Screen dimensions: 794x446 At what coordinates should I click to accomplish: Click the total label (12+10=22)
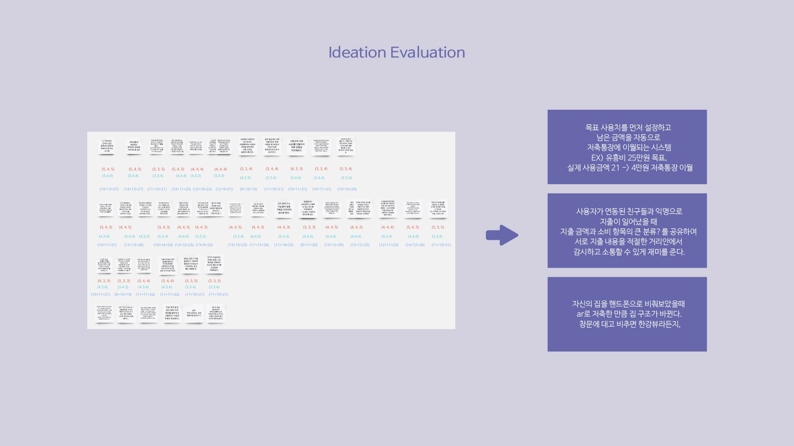click(202, 189)
